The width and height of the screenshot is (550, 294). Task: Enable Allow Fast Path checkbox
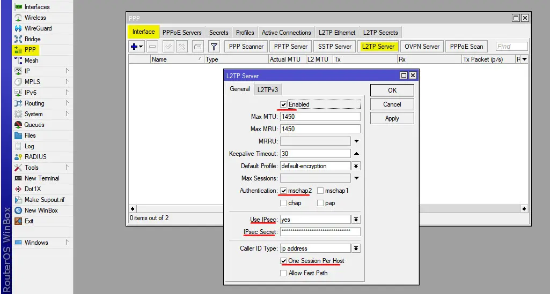click(x=283, y=273)
